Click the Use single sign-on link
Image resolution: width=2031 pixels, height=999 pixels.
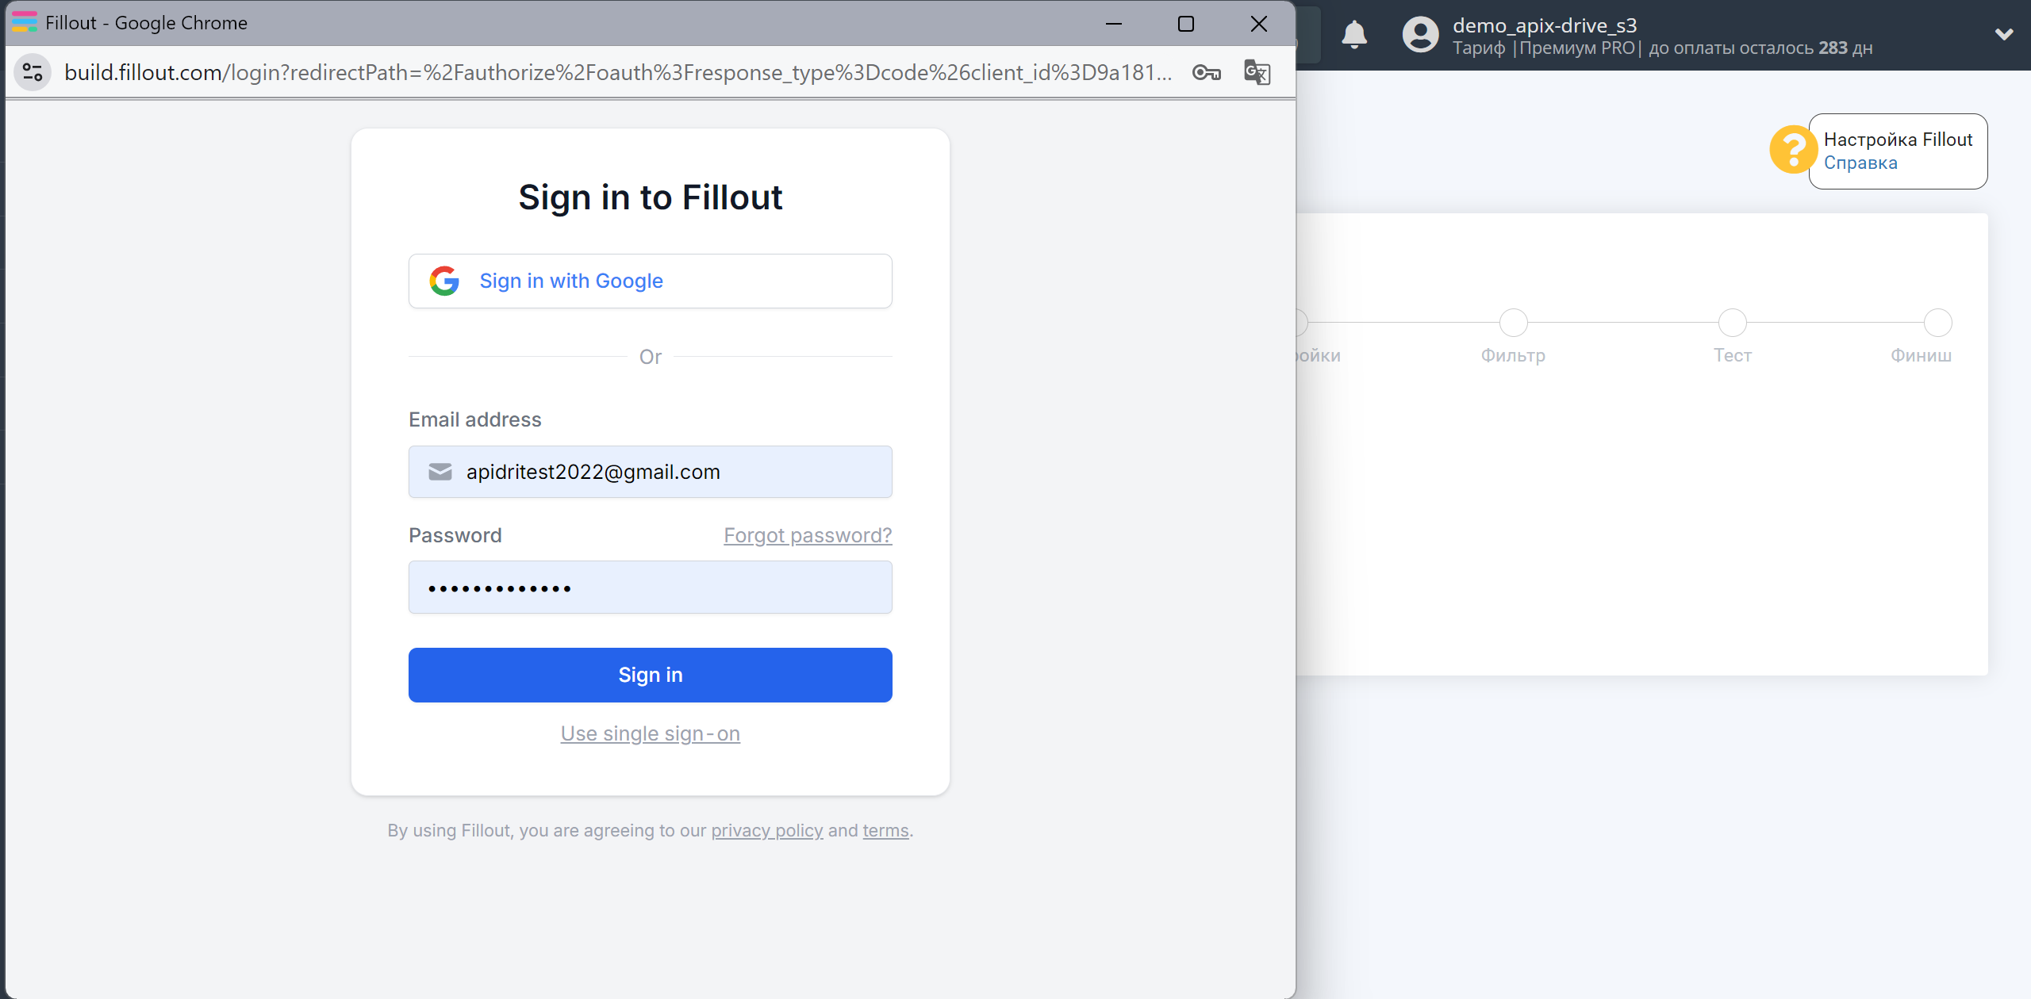pyautogui.click(x=651, y=733)
